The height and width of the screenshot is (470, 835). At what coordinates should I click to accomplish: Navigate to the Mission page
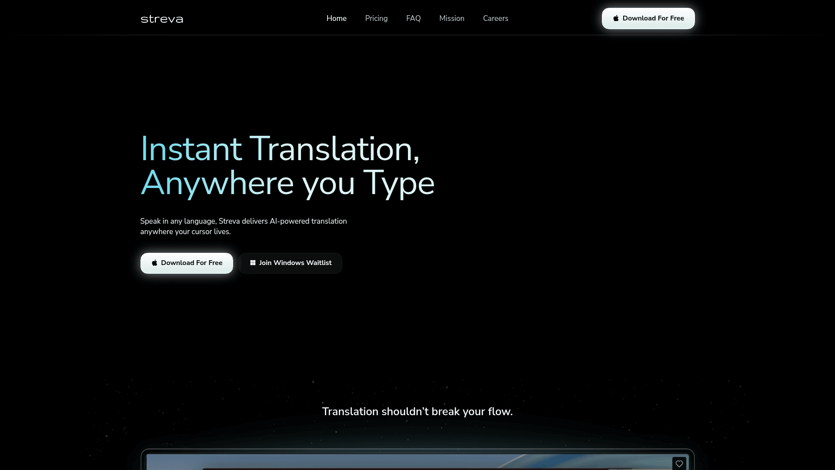click(x=451, y=18)
